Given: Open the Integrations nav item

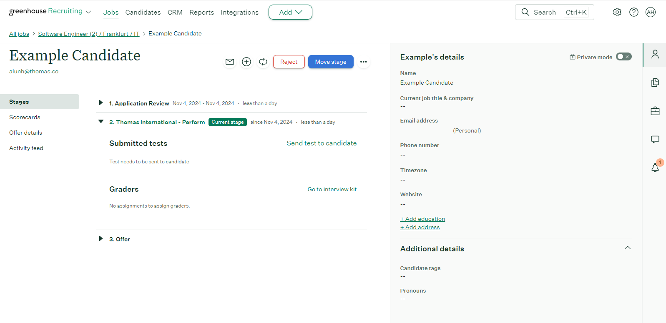Looking at the screenshot, I should click(239, 13).
